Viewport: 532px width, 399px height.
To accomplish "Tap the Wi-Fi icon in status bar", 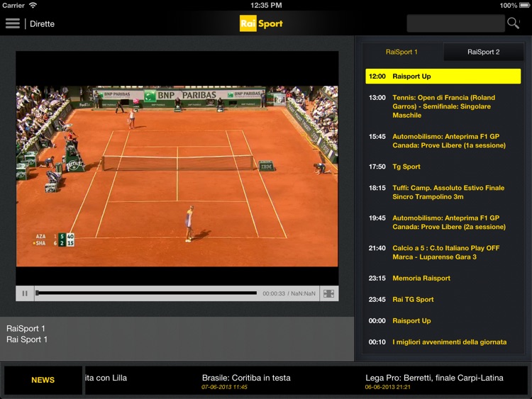I will (x=33, y=5).
